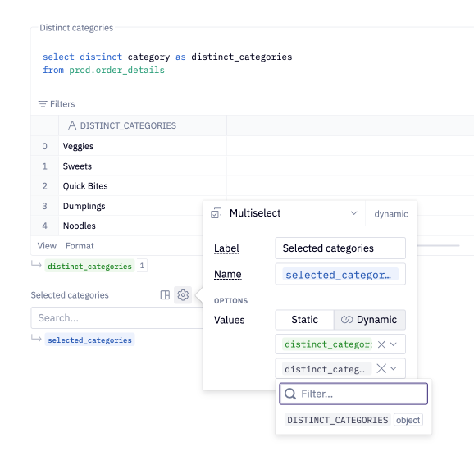Open the Selected categories settings gear
The image size is (474, 465).
(x=183, y=294)
